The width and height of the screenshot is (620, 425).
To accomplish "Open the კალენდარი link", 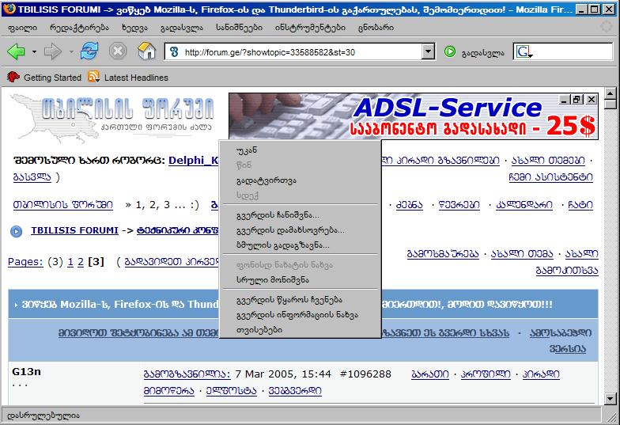I will tap(524, 204).
